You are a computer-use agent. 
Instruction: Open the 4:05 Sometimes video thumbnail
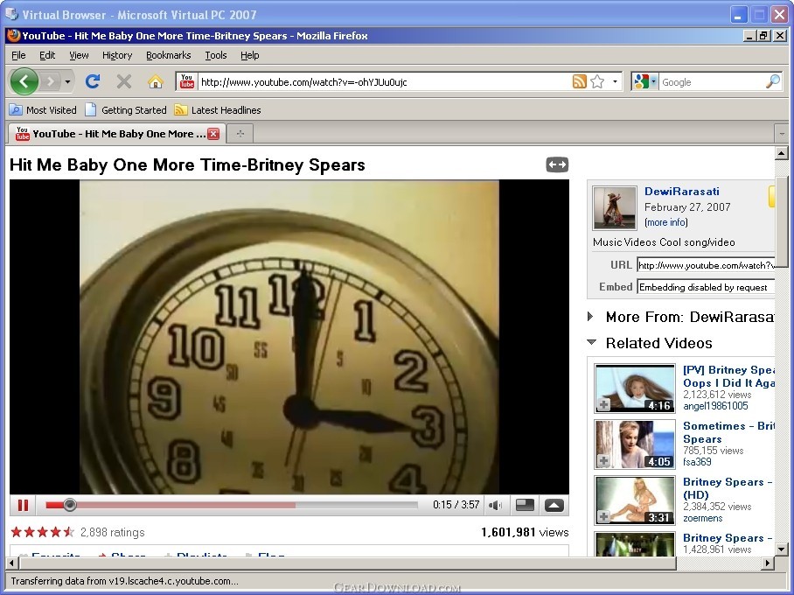click(x=635, y=444)
